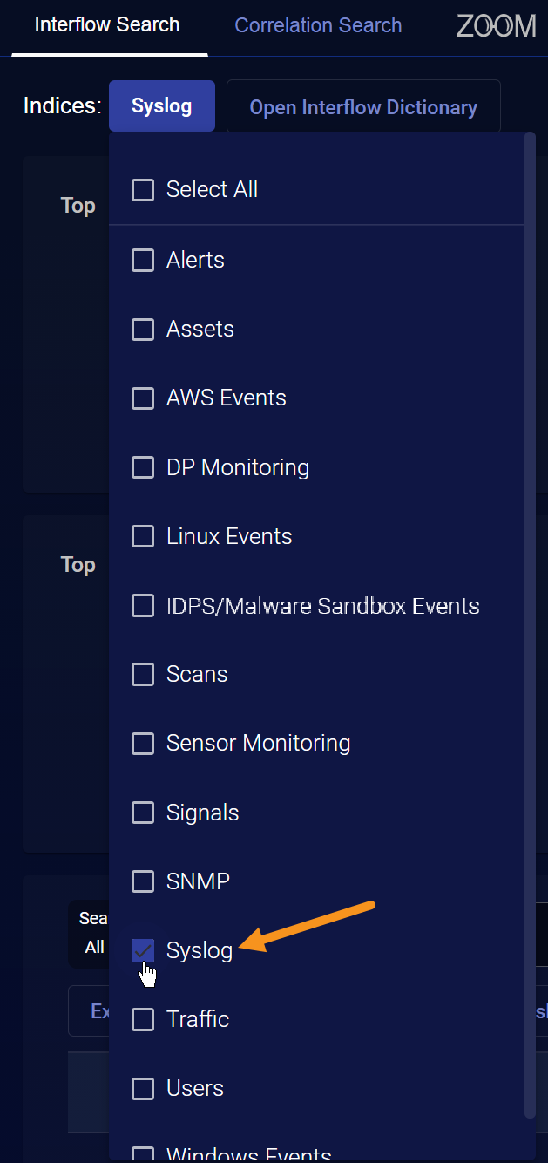Toggle the DP Monitoring checkbox
The height and width of the screenshot is (1163, 548).
[143, 467]
